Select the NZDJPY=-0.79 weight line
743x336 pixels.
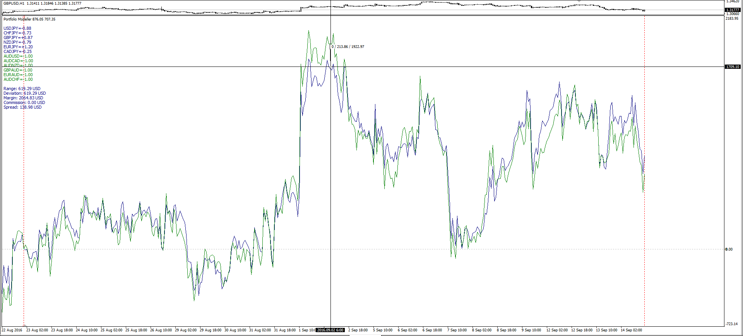coord(17,42)
